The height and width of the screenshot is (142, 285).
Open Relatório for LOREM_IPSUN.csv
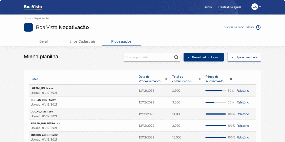[243, 91]
